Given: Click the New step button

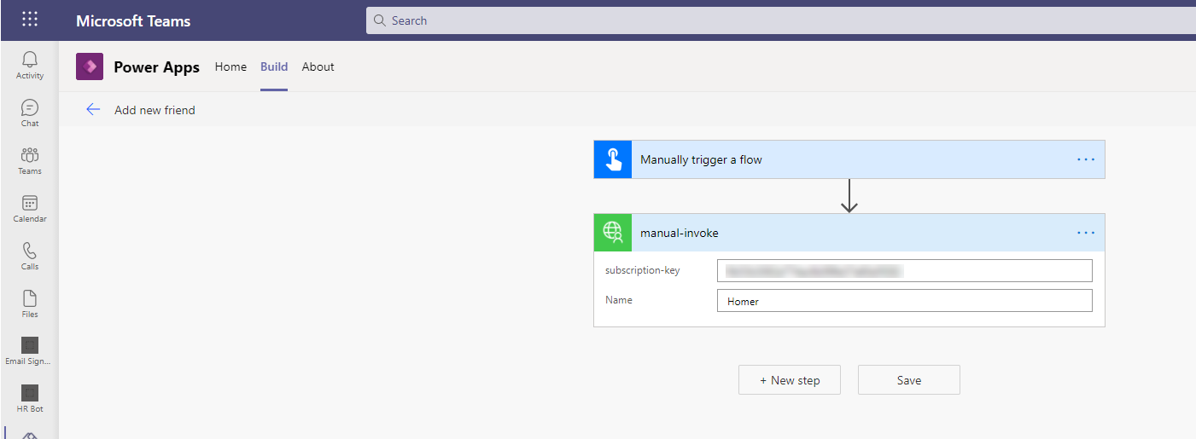Looking at the screenshot, I should [790, 380].
